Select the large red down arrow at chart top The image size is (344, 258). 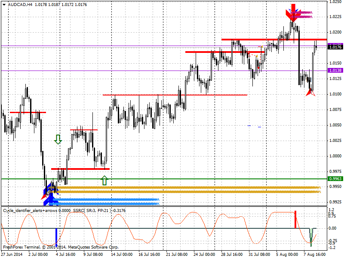click(293, 12)
